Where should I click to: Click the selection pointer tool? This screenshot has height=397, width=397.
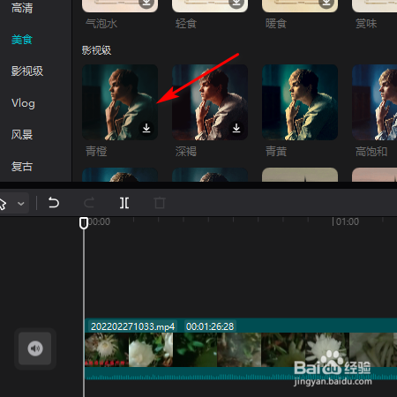tap(3, 204)
